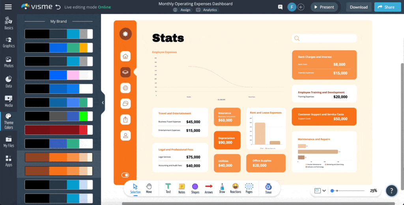Expand the page view dropdown chevron
Viewport: 404px width, 205px height.
tap(324, 191)
